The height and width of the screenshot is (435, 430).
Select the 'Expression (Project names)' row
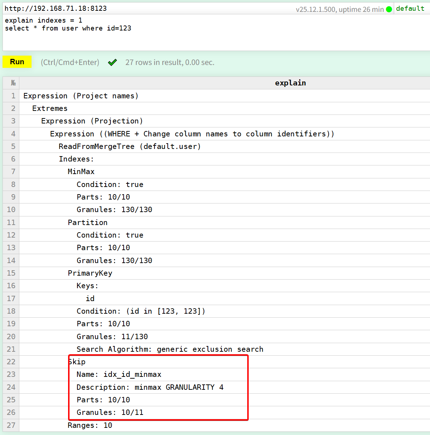(x=81, y=96)
